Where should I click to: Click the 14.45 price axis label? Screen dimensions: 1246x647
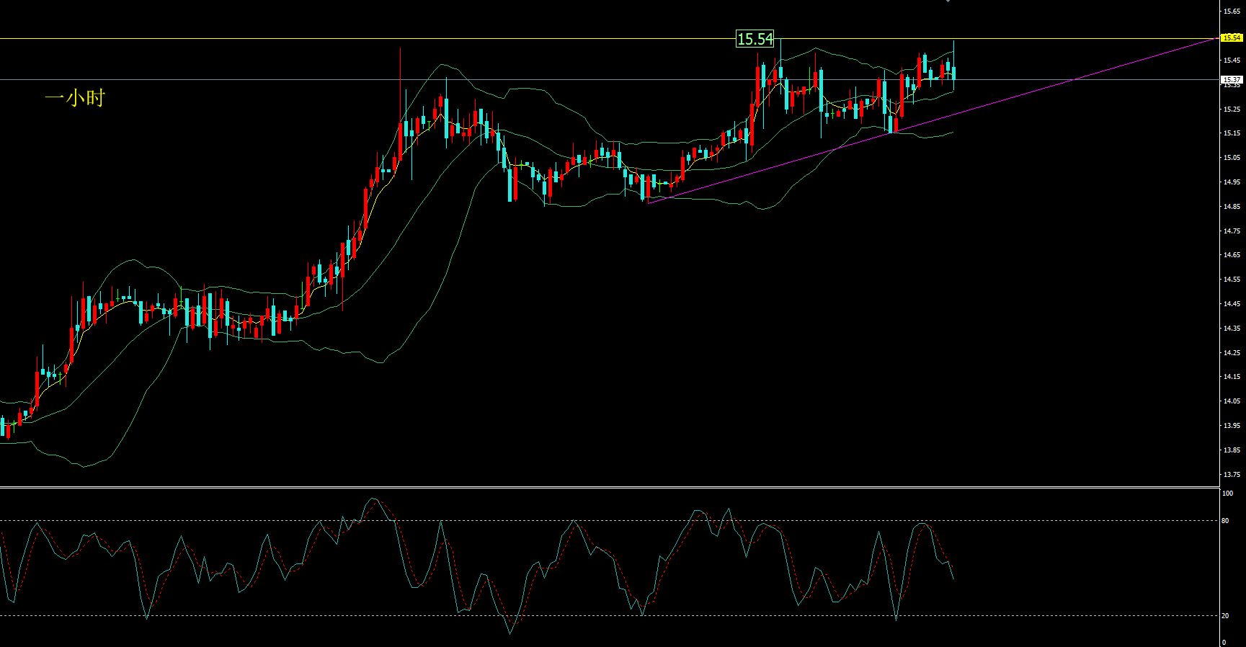point(1232,304)
